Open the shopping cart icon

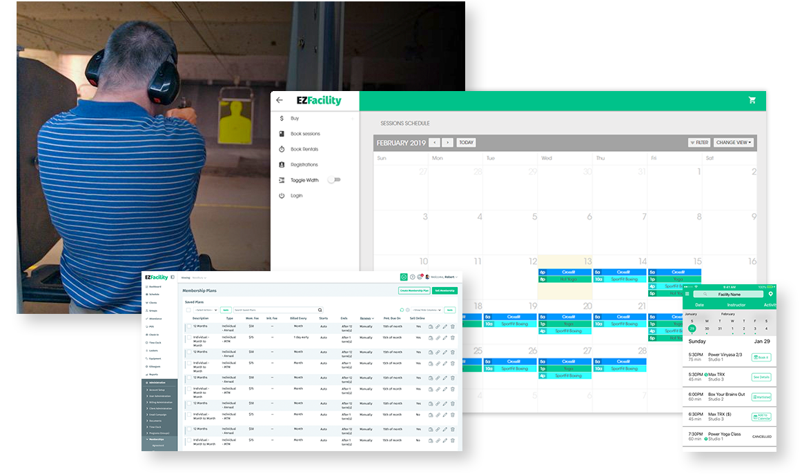(x=752, y=100)
